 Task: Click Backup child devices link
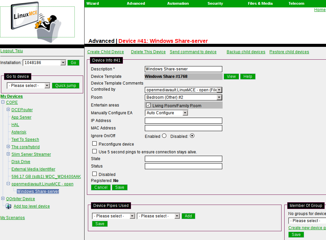pyautogui.click(x=246, y=52)
